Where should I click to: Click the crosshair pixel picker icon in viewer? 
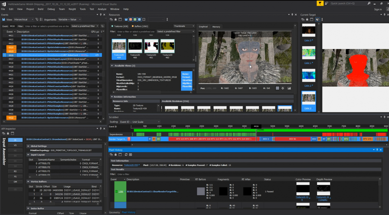283,88
